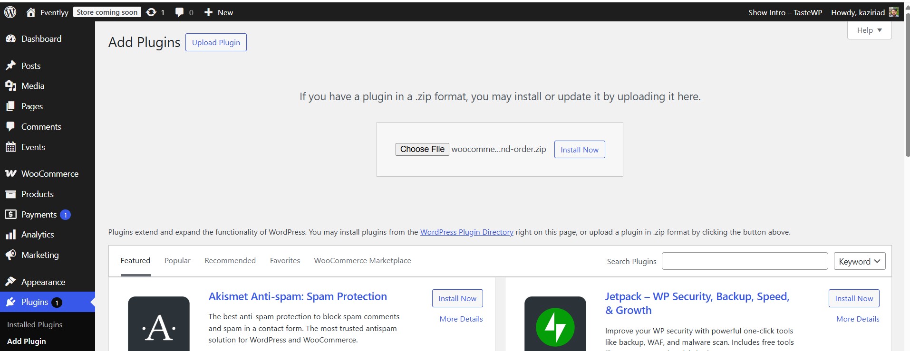
Task: Open the WooCommerce sidebar menu
Action: click(49, 174)
